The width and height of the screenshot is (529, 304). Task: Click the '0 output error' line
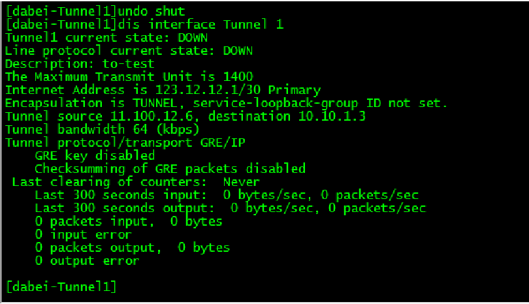pos(87,260)
